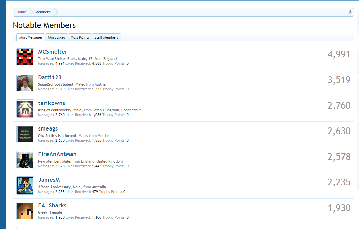Click 'The Maul Strikes Back' user title
359x229 pixels.
[57, 59]
